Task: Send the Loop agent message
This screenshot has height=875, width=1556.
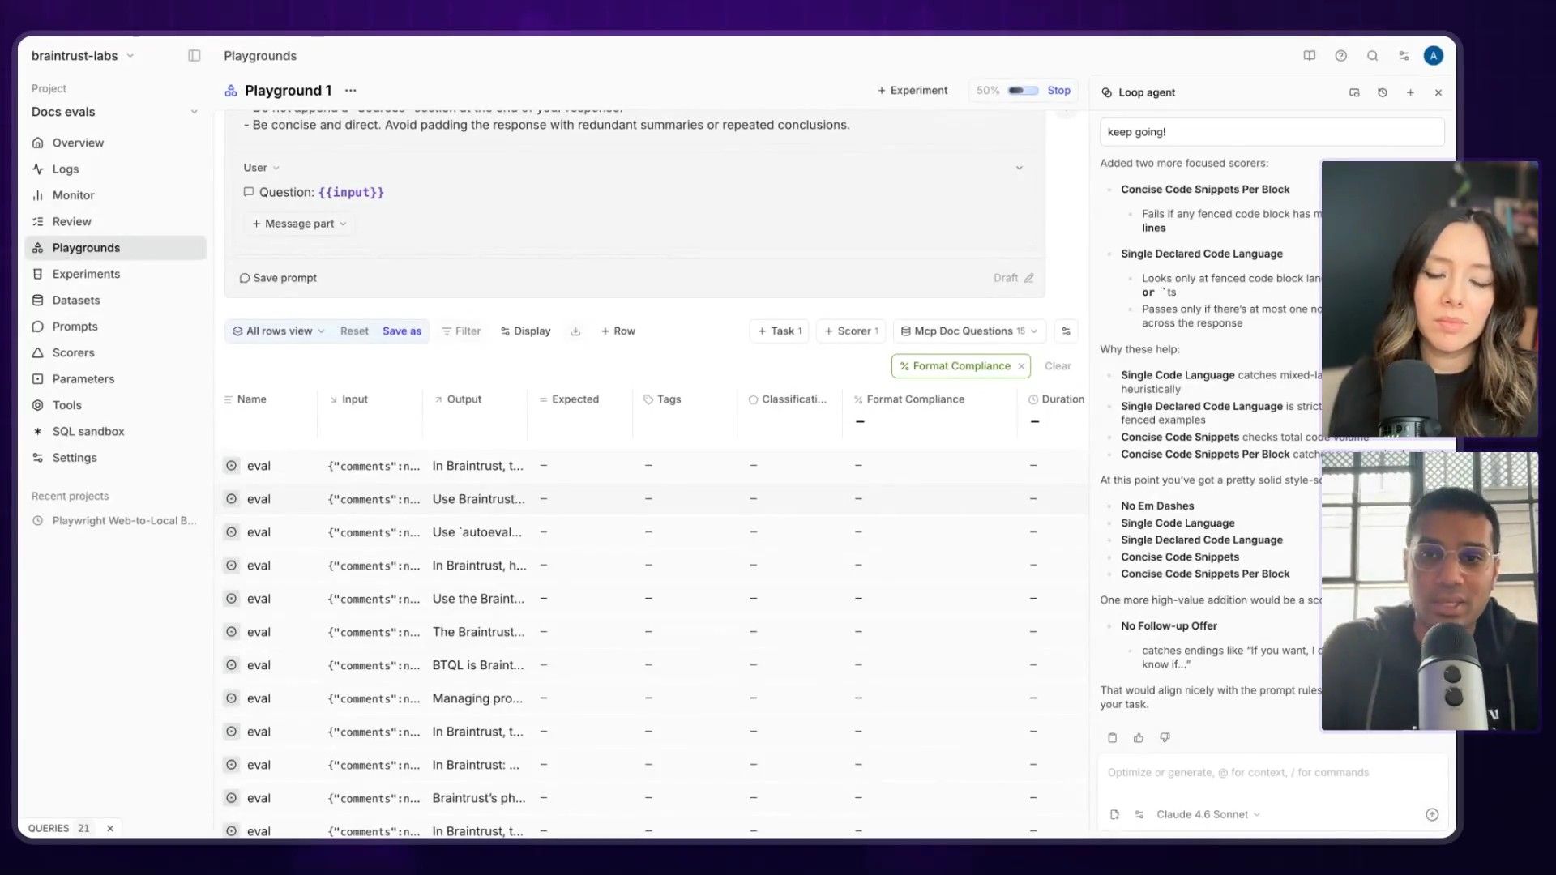Action: point(1432,815)
